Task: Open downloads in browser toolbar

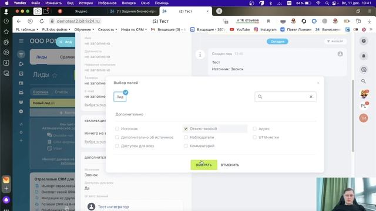Action: [x=370, y=21]
